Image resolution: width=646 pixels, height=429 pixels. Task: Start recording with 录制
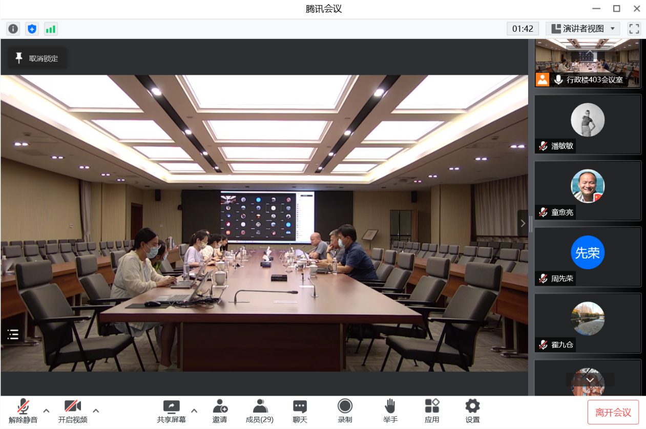click(345, 412)
